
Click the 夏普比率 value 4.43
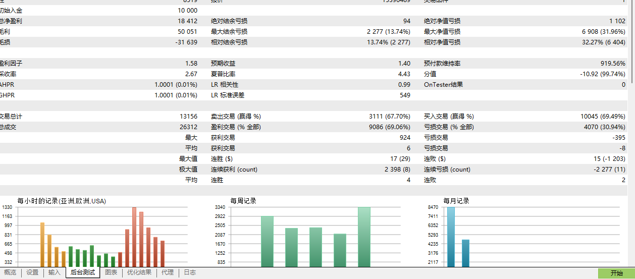[x=404, y=74]
